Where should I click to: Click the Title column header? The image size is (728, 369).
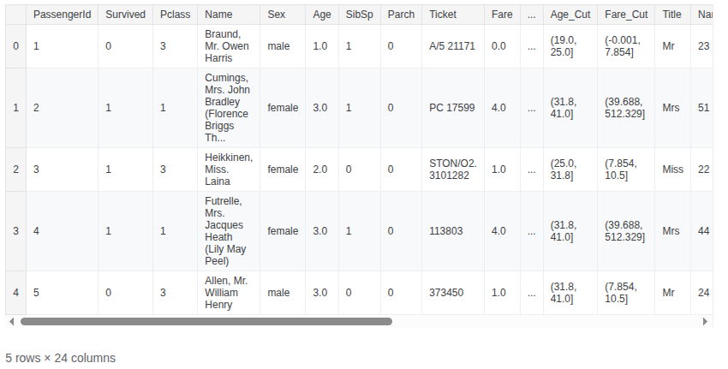[672, 15]
